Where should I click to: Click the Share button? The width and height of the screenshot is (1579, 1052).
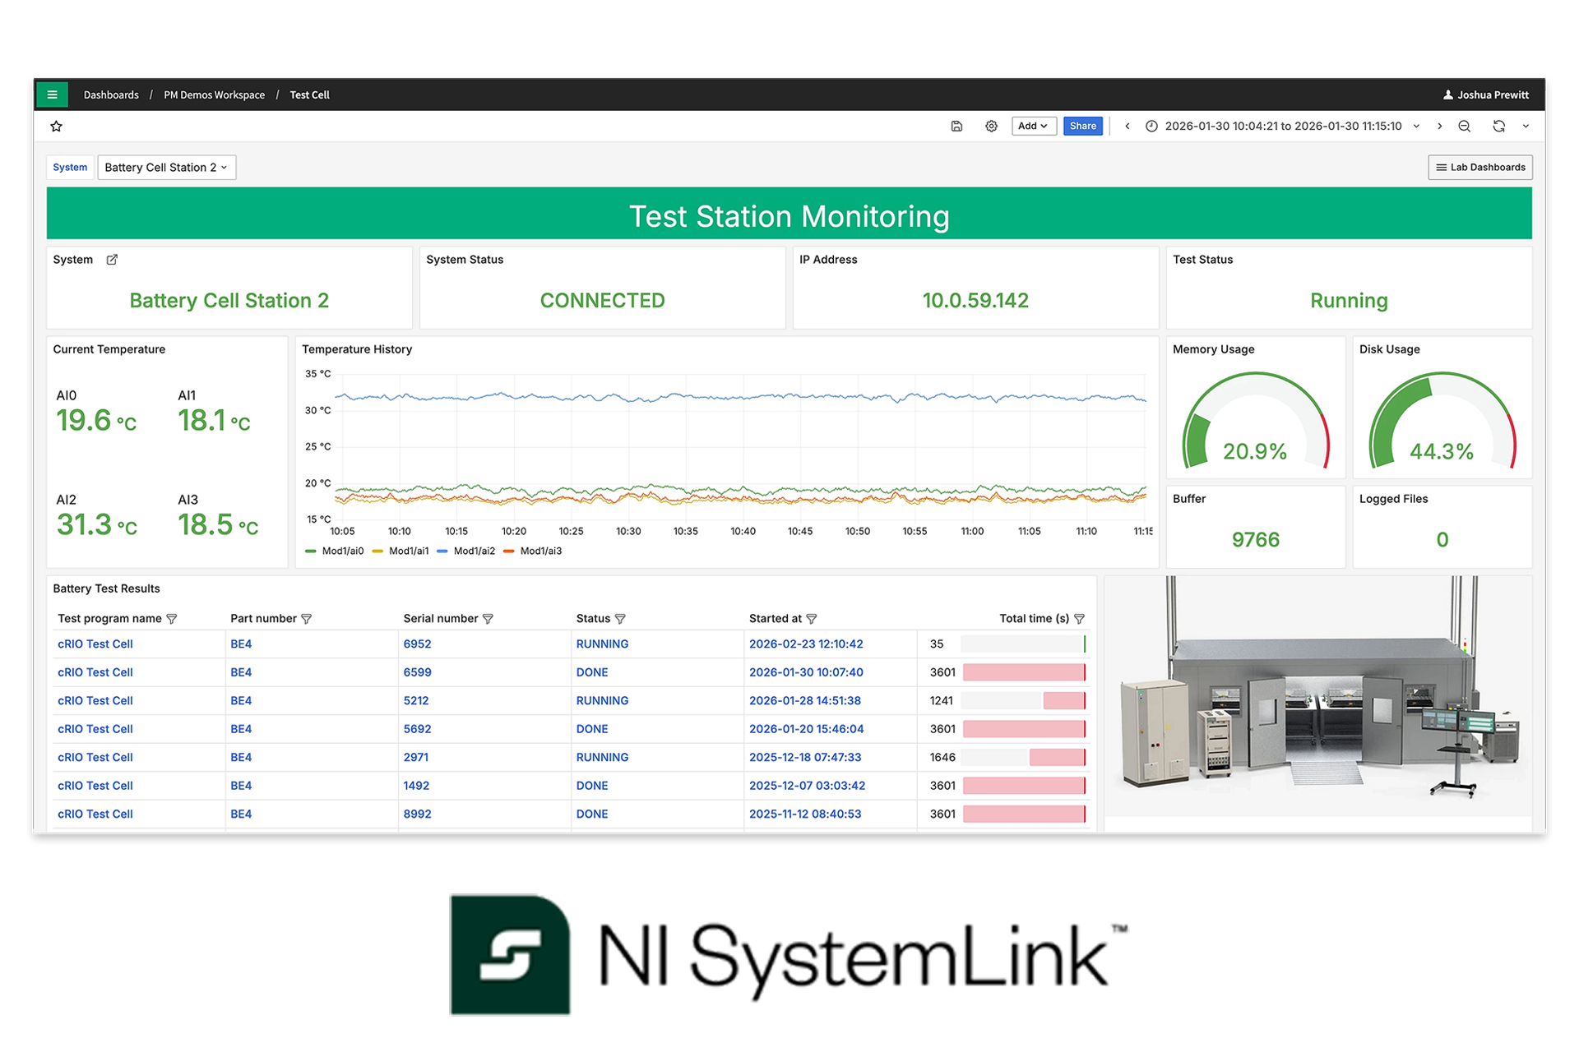click(1082, 126)
